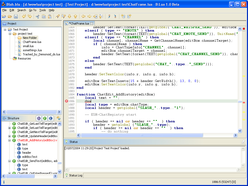Viewport: 248px width, 186px height.
Task: Click the Save floppy disk icon
Action: [16, 17]
